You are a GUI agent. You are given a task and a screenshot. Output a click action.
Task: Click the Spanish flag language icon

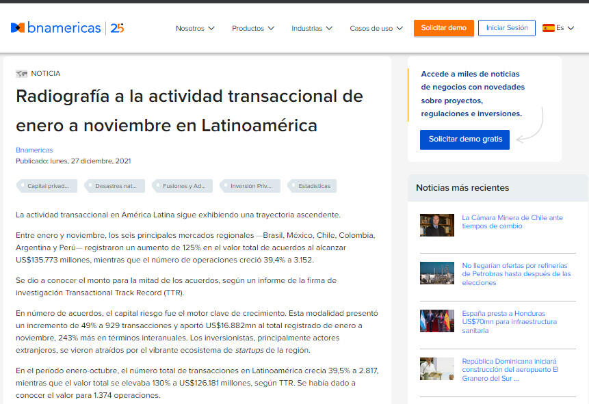pyautogui.click(x=548, y=28)
